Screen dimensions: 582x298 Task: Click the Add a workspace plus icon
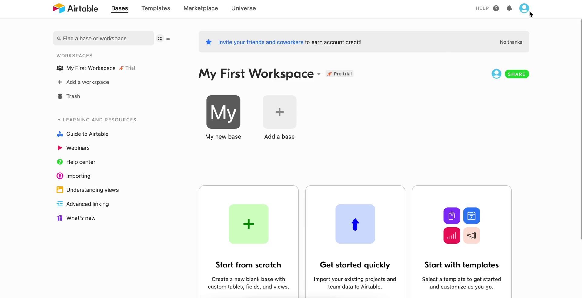point(60,82)
